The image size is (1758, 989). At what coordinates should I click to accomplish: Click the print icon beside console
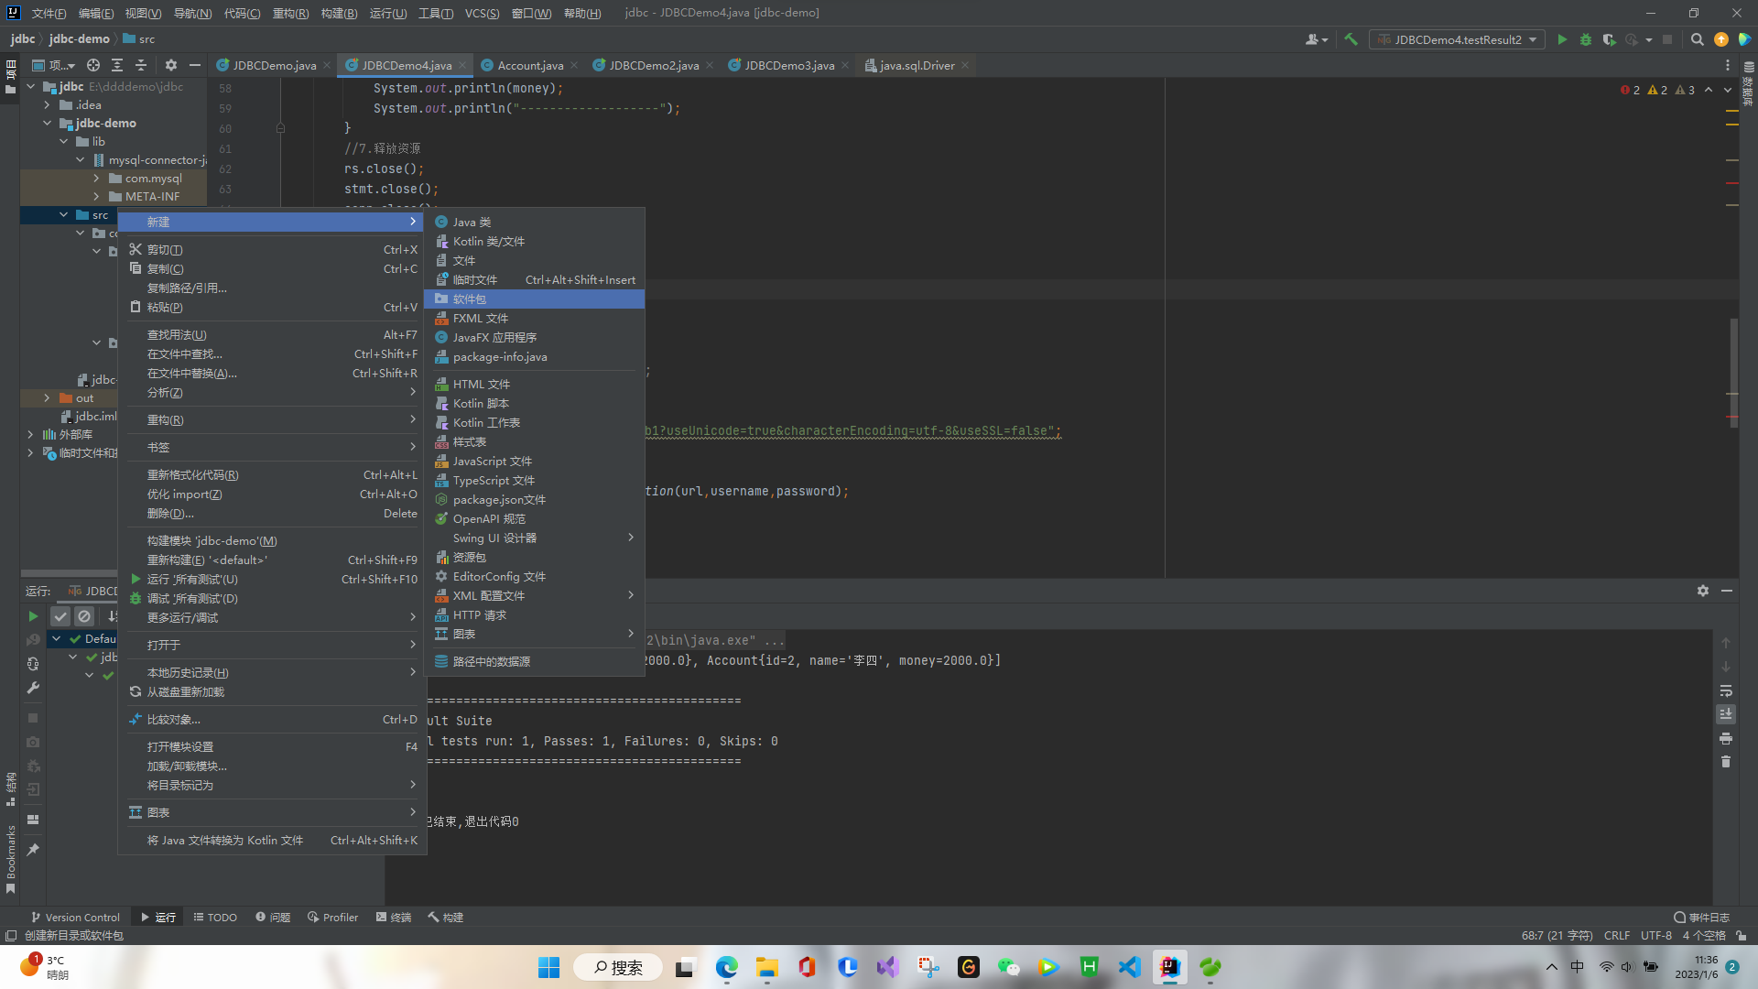point(1726,738)
